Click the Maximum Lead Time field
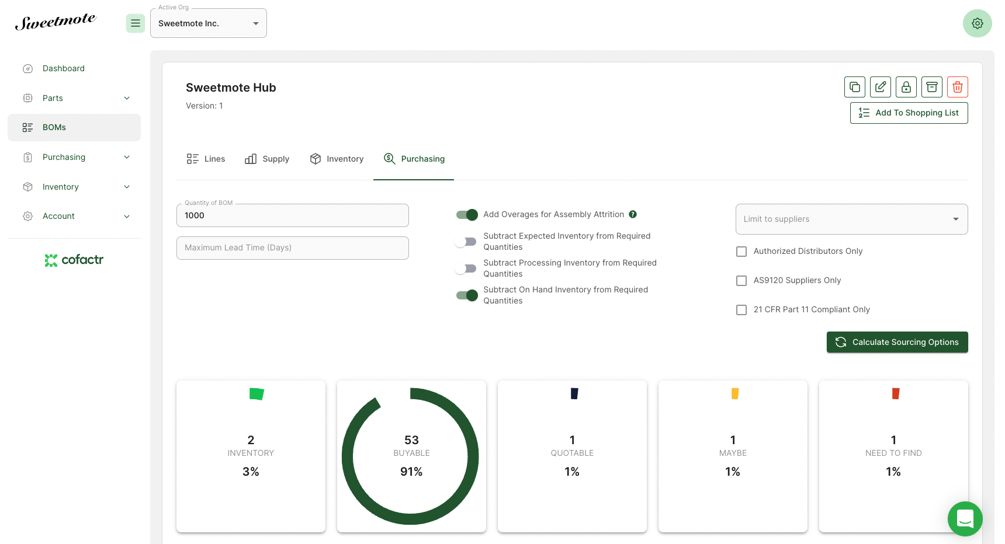The image size is (1005, 544). click(292, 248)
